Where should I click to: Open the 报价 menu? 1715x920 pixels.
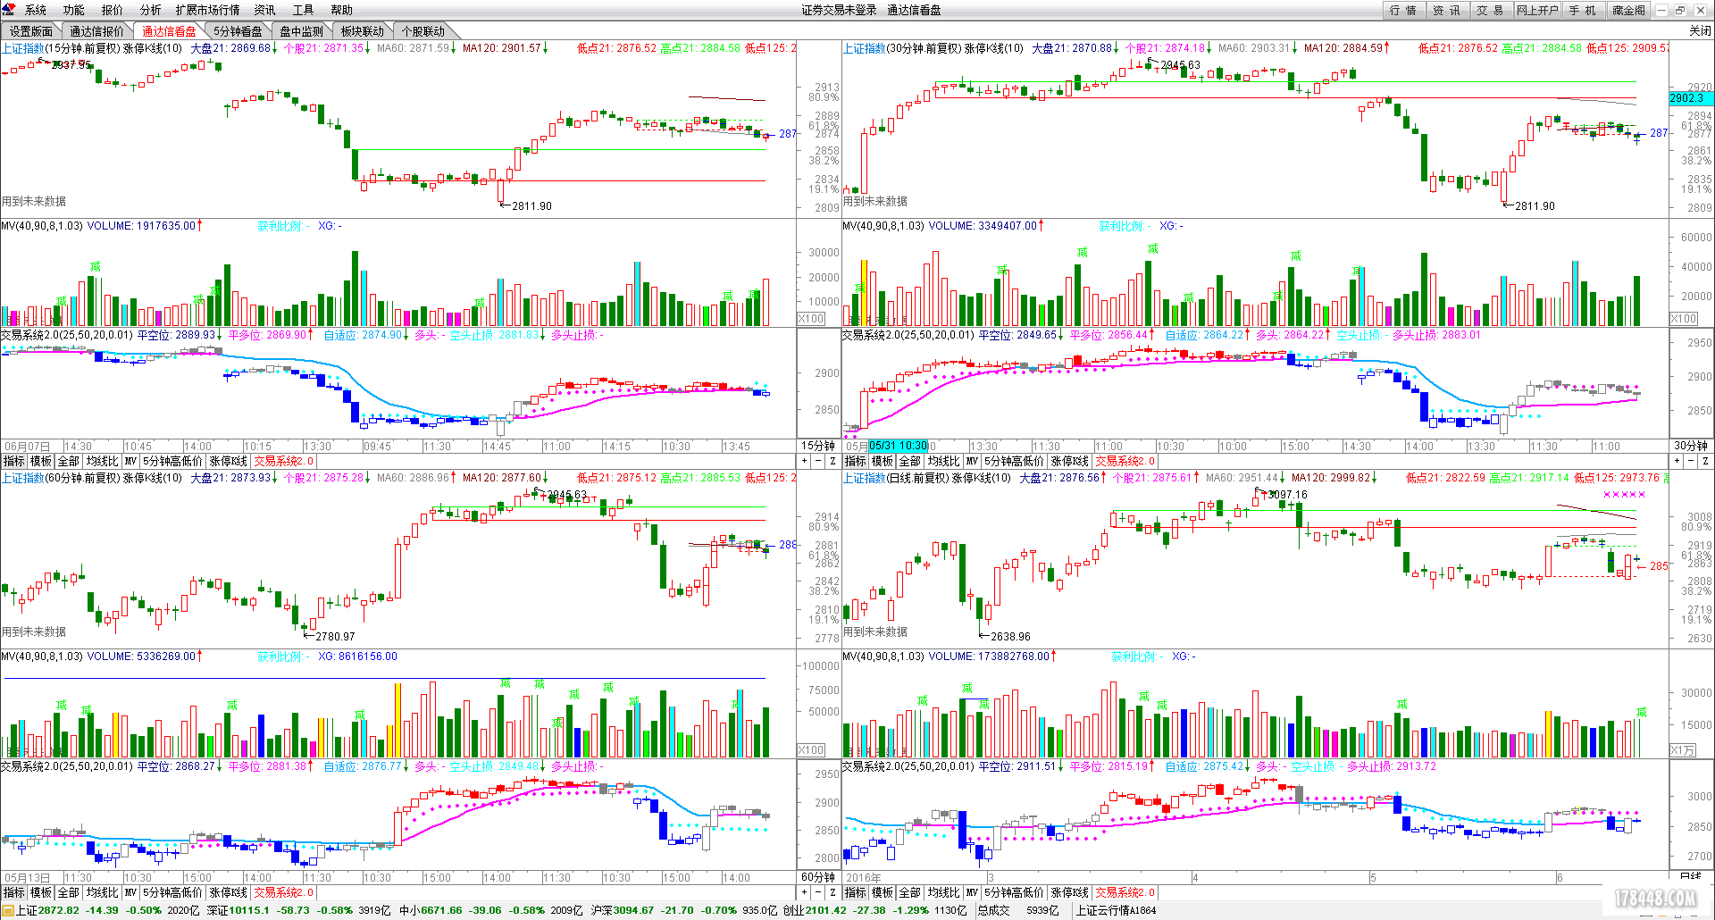pos(113,10)
